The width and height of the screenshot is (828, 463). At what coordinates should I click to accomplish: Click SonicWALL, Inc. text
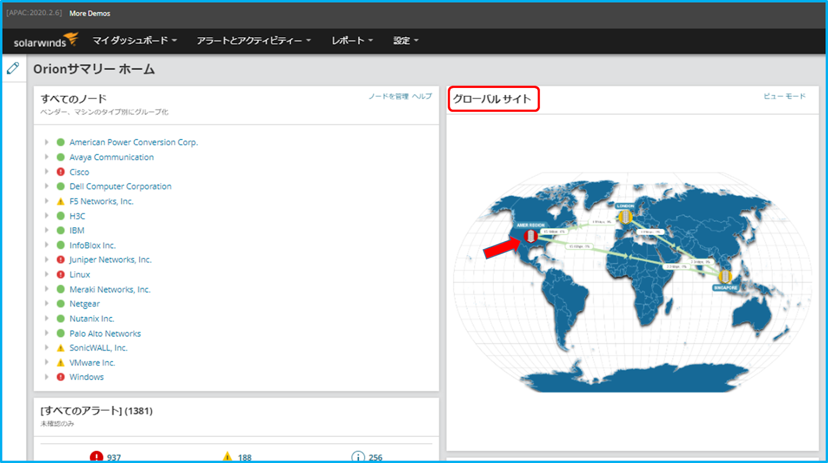[x=98, y=348]
